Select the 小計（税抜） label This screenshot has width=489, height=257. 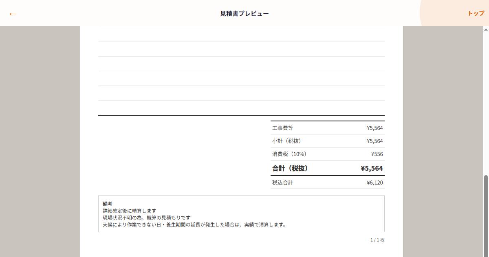pyautogui.click(x=288, y=141)
